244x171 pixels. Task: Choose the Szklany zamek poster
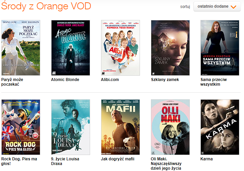click(170, 48)
